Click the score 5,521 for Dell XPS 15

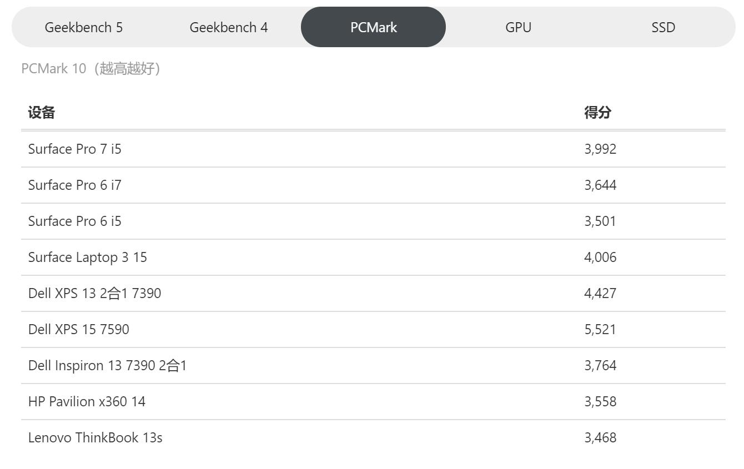point(600,329)
